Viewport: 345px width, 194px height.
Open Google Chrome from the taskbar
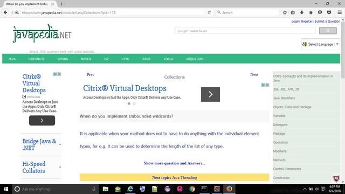(x=192, y=189)
